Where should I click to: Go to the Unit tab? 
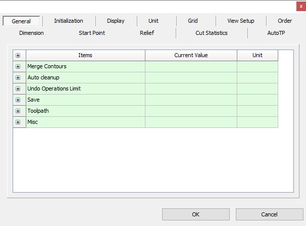154,21
